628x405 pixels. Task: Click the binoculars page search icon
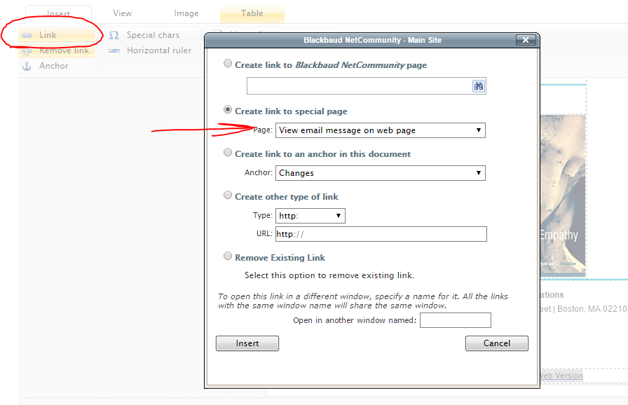pos(479,86)
